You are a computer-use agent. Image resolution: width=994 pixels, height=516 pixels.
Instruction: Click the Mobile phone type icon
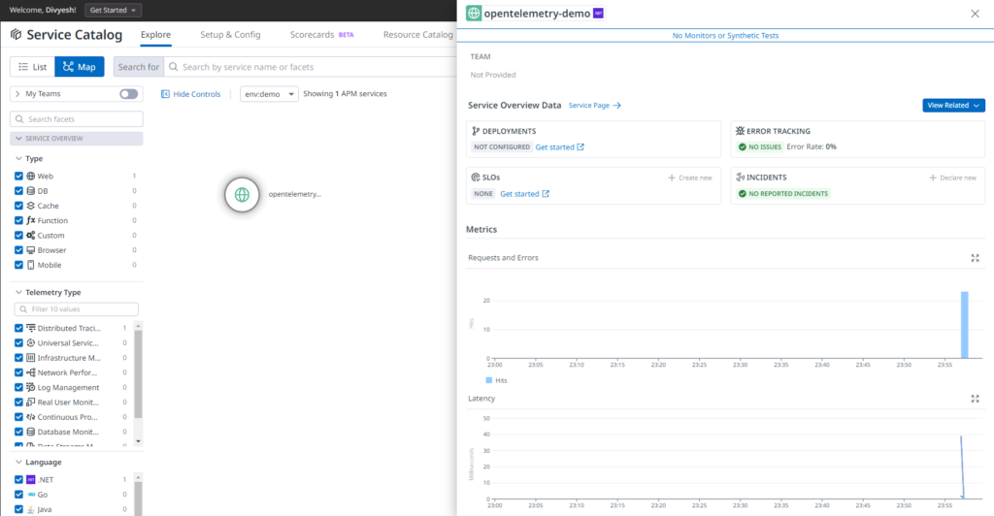pos(30,265)
